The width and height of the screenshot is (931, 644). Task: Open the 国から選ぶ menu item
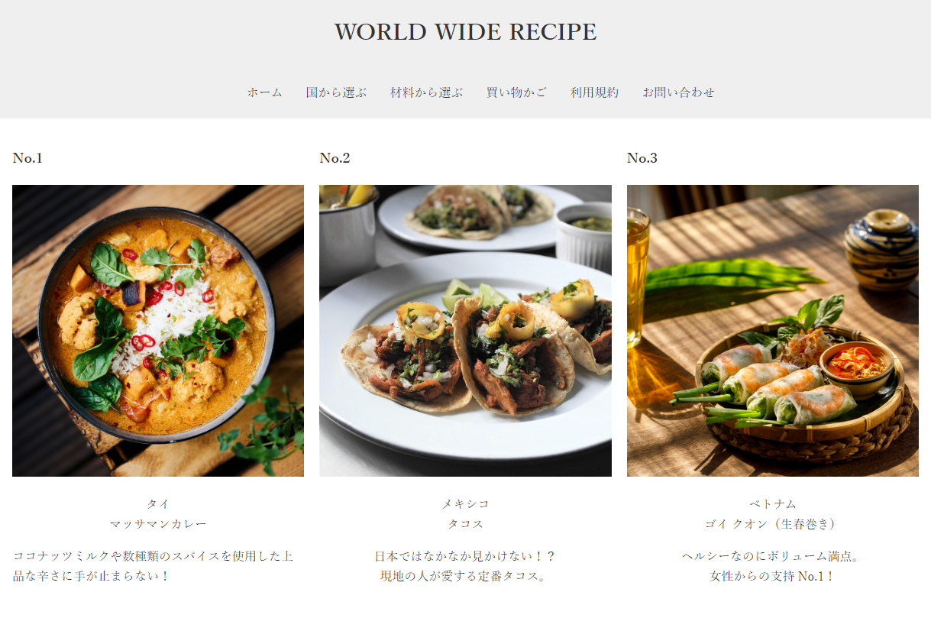click(x=336, y=92)
